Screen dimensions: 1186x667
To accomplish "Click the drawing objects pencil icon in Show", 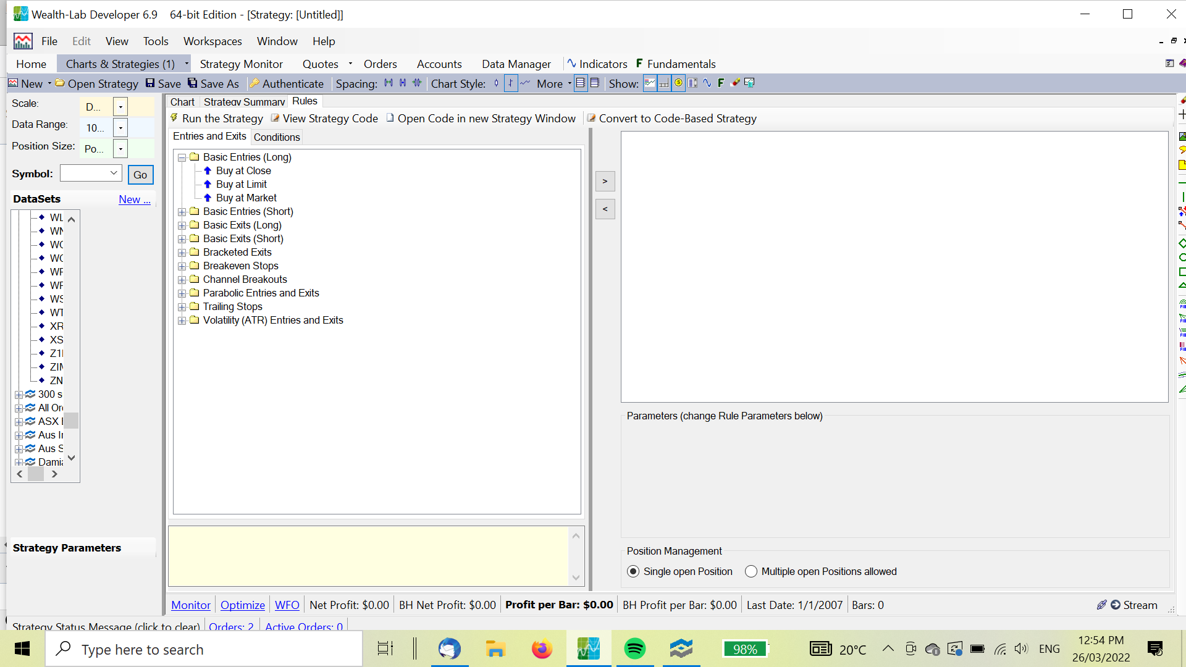I will tap(735, 83).
